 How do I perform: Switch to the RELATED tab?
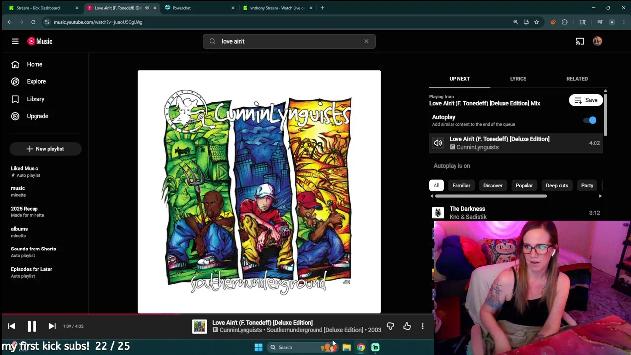click(577, 79)
